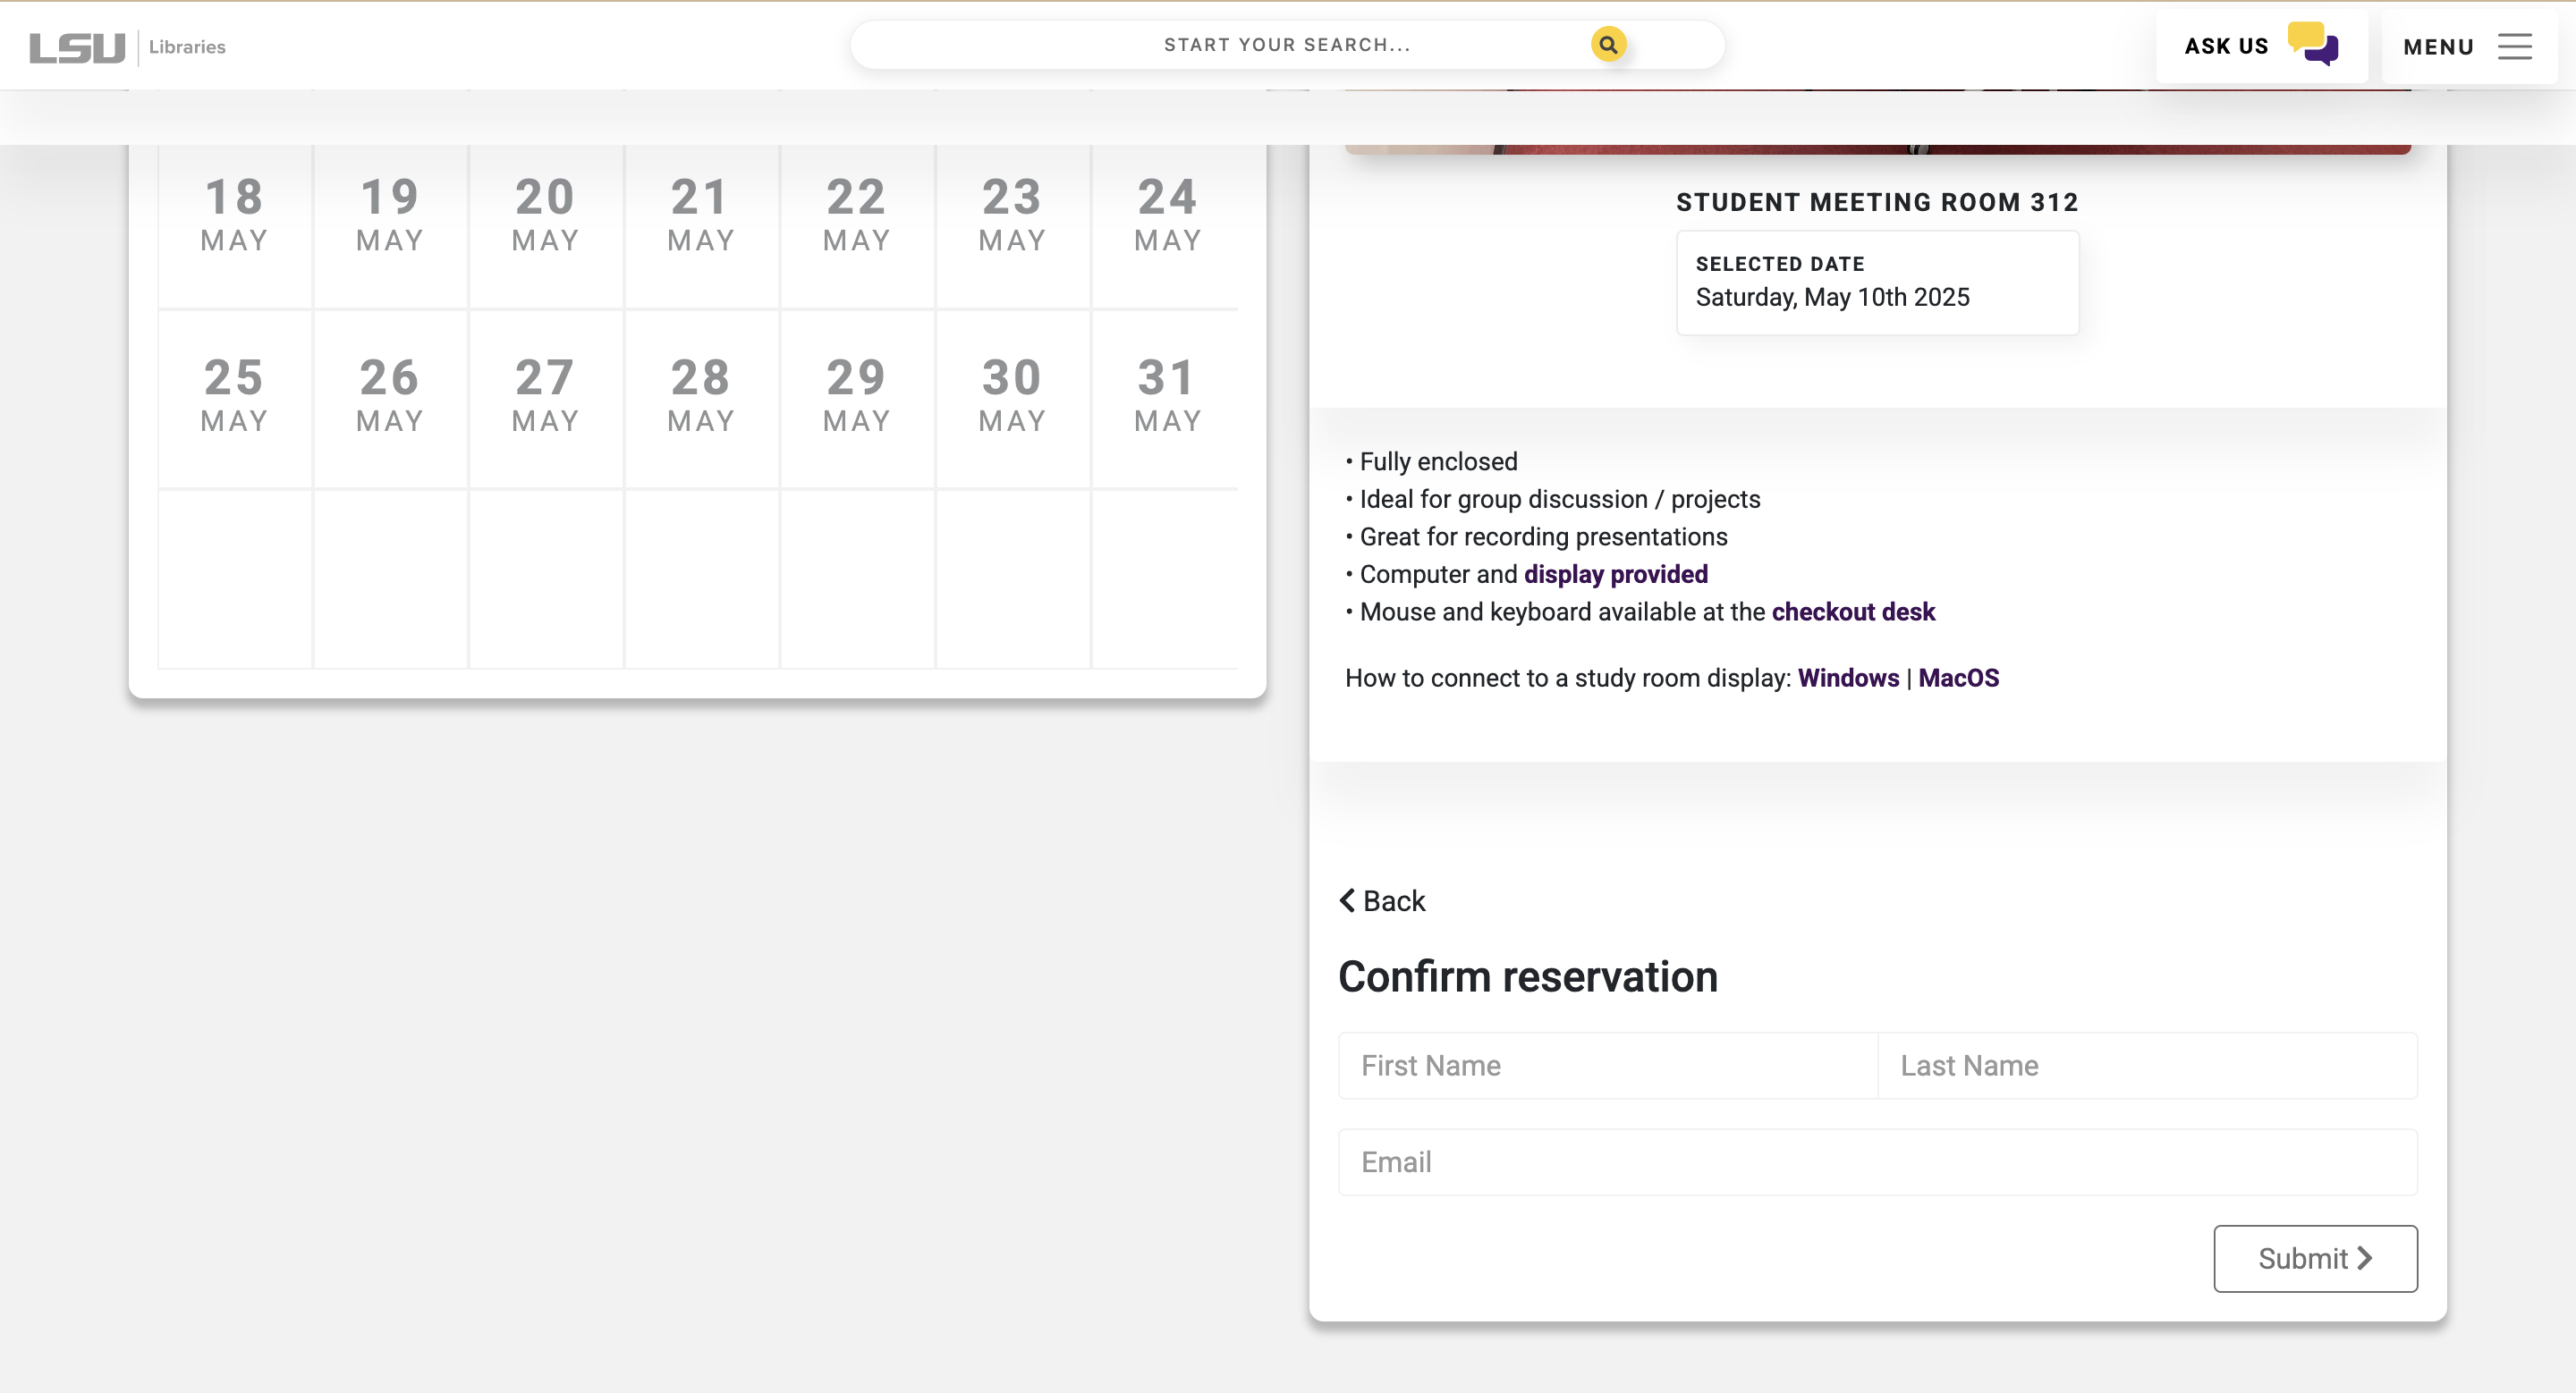Open the checkout desk link
Viewport: 2576px width, 1393px height.
[x=1853, y=612]
